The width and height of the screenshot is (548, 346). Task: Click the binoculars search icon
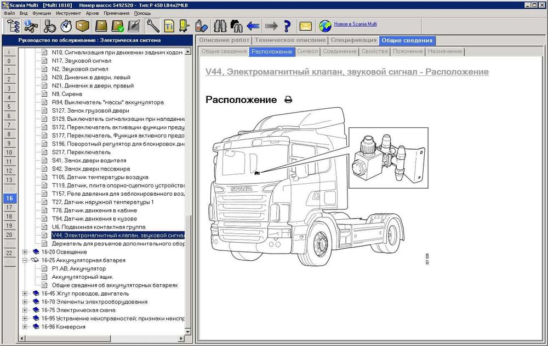pos(220,26)
